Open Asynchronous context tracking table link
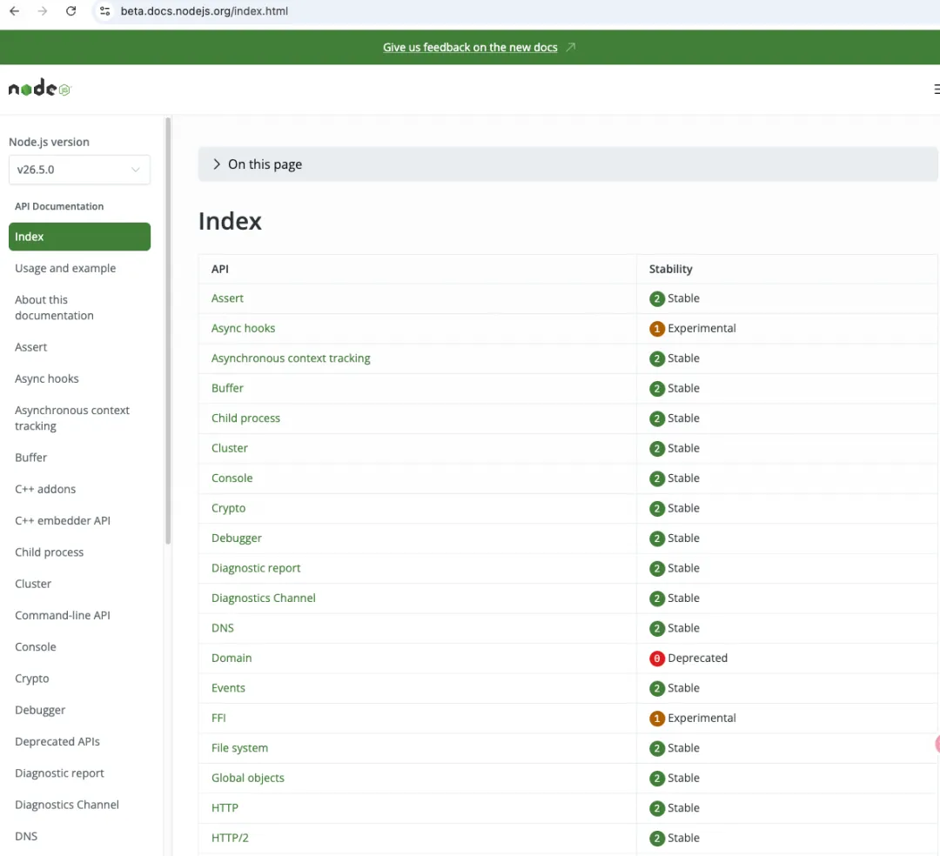The width and height of the screenshot is (940, 856). [x=291, y=358]
